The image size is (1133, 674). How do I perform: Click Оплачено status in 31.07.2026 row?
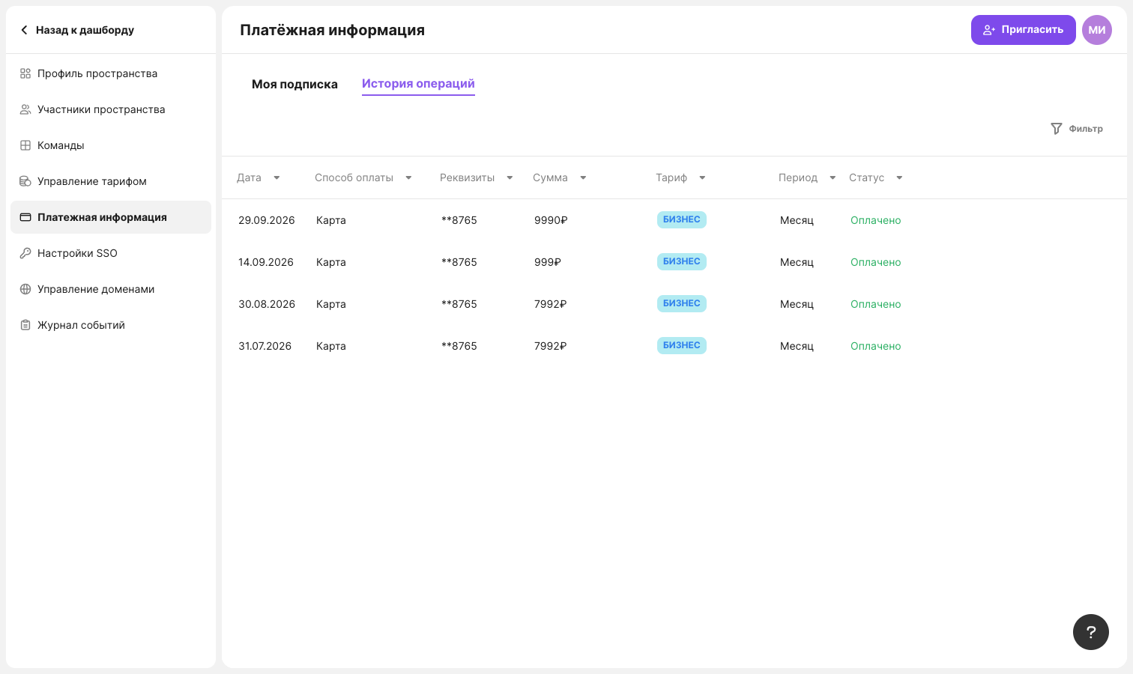pyautogui.click(x=876, y=346)
